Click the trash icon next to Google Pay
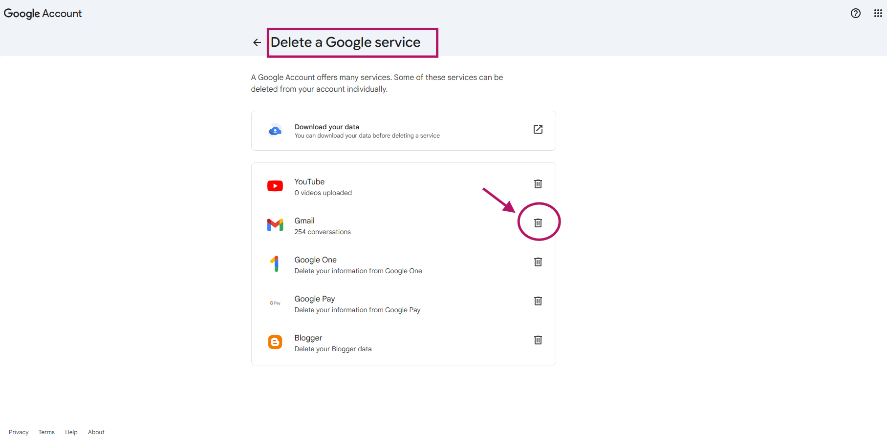Screen dimensions: 887x441 point(538,301)
